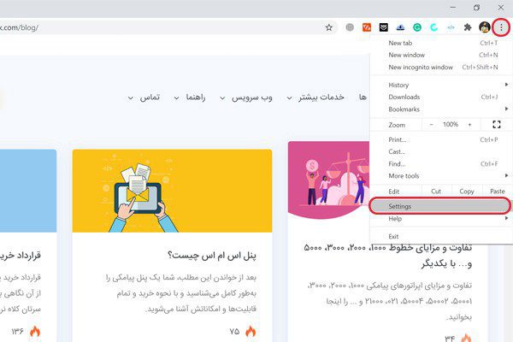513x342 pixels.
Task: Click the cyan C-shaped extension icon
Action: [433, 27]
